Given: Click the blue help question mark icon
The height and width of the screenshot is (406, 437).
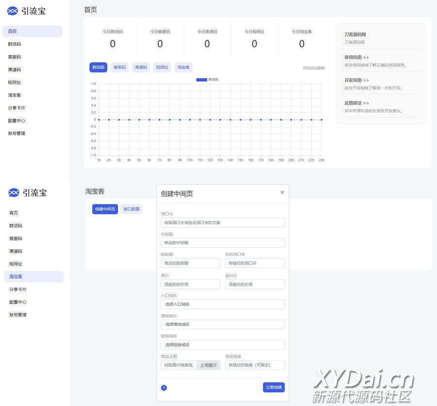Looking at the screenshot, I should [x=164, y=388].
